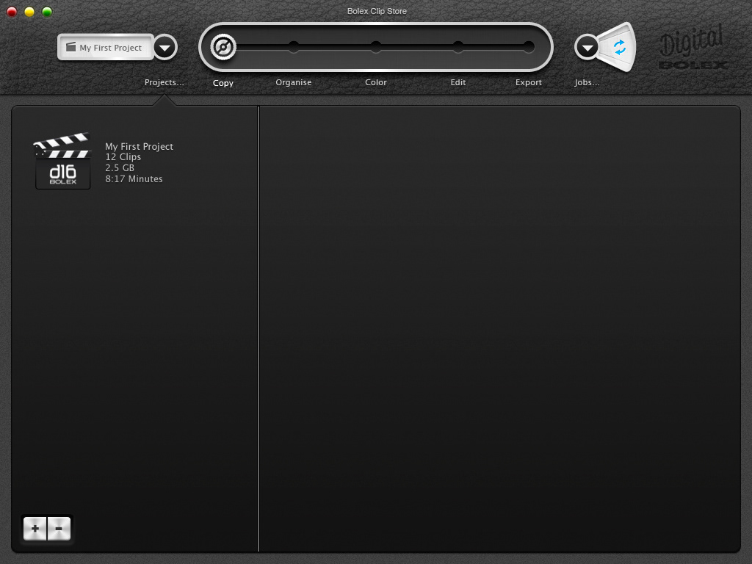Click the Copy label
The image size is (752, 564).
tap(223, 83)
